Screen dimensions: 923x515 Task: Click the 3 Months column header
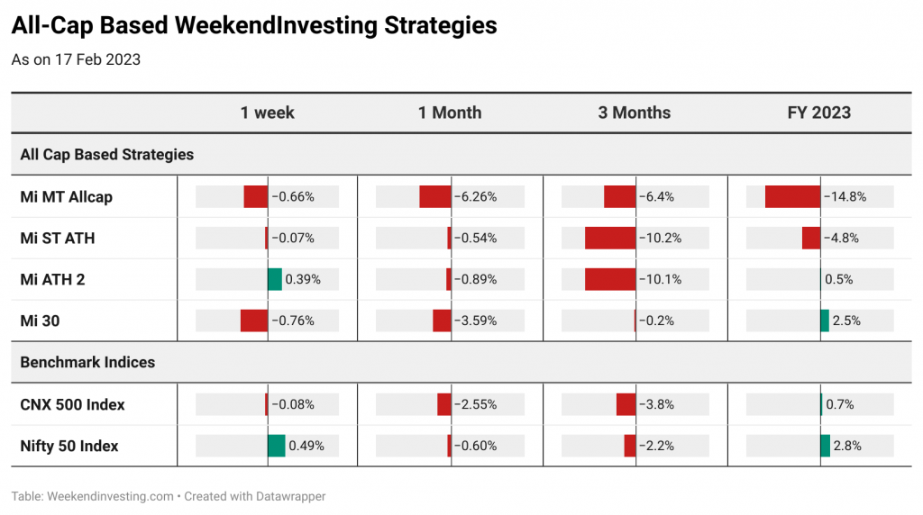(634, 113)
